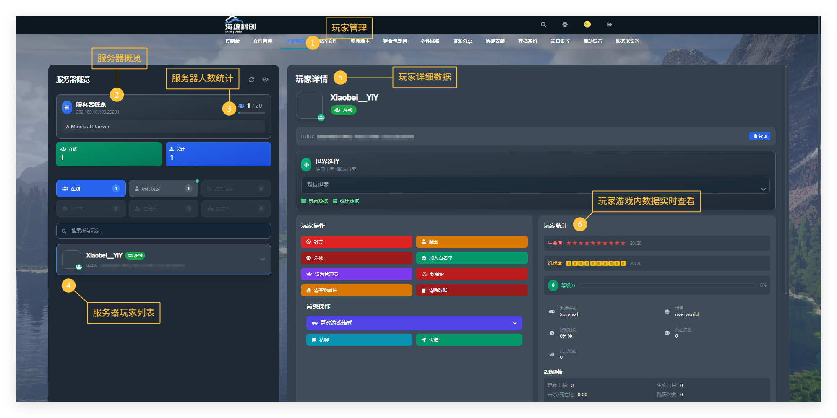Toggle the eye visibility icon in server overview
Image resolution: width=837 pixels, height=418 pixels.
coord(266,80)
